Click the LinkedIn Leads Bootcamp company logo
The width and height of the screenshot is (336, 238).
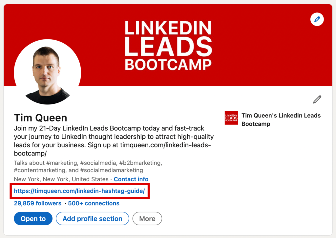[x=231, y=118]
